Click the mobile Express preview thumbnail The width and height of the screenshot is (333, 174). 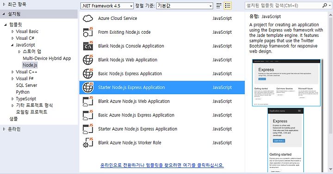[x=286, y=140]
